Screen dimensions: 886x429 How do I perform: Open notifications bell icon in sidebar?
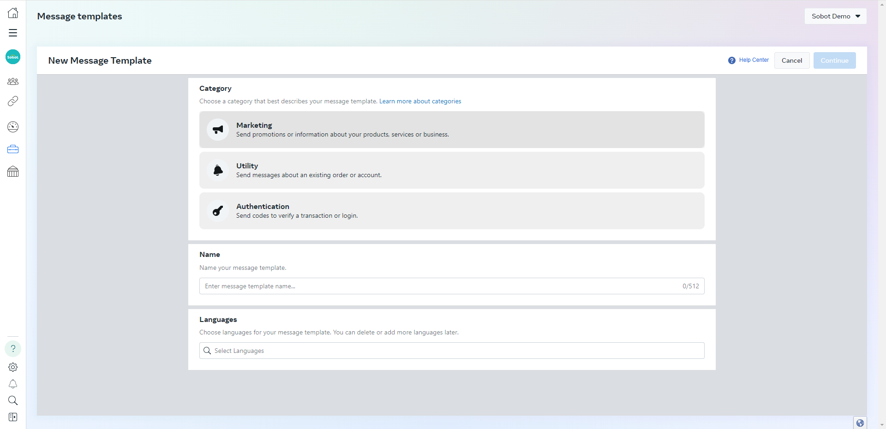coord(13,384)
